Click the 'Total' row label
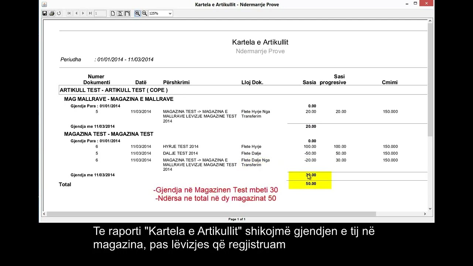 point(65,184)
